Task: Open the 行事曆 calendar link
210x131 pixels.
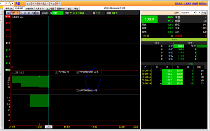Action: coord(195,3)
